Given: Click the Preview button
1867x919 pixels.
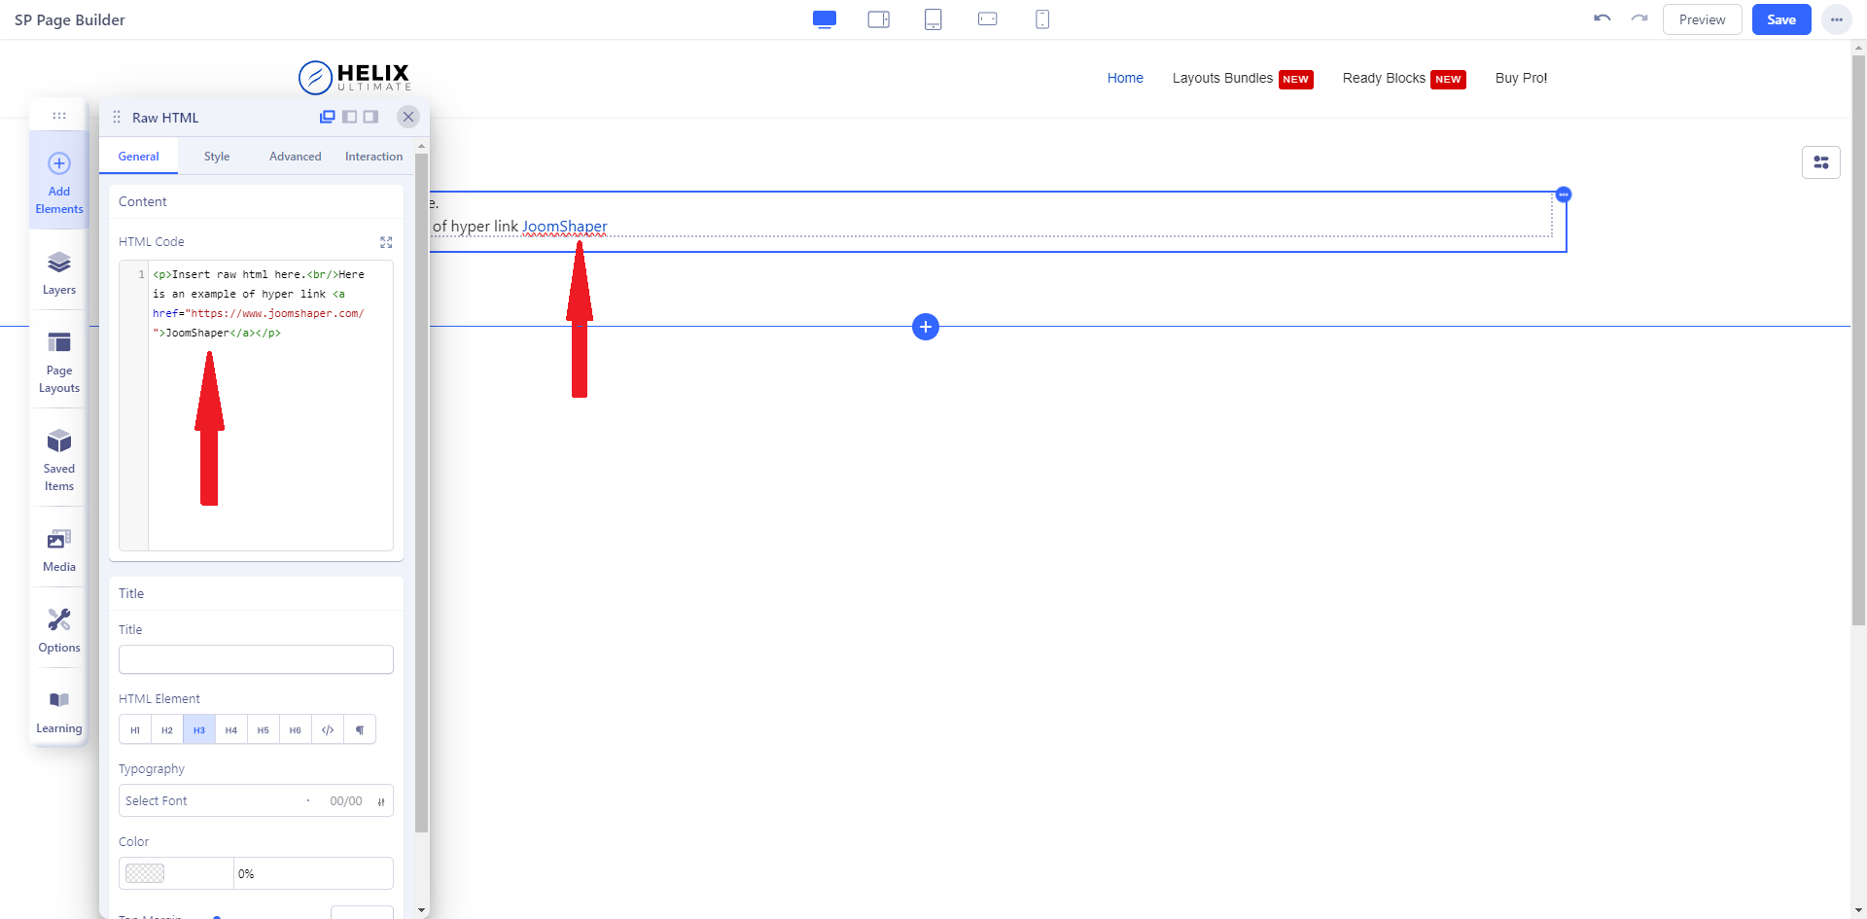Looking at the screenshot, I should [1703, 19].
